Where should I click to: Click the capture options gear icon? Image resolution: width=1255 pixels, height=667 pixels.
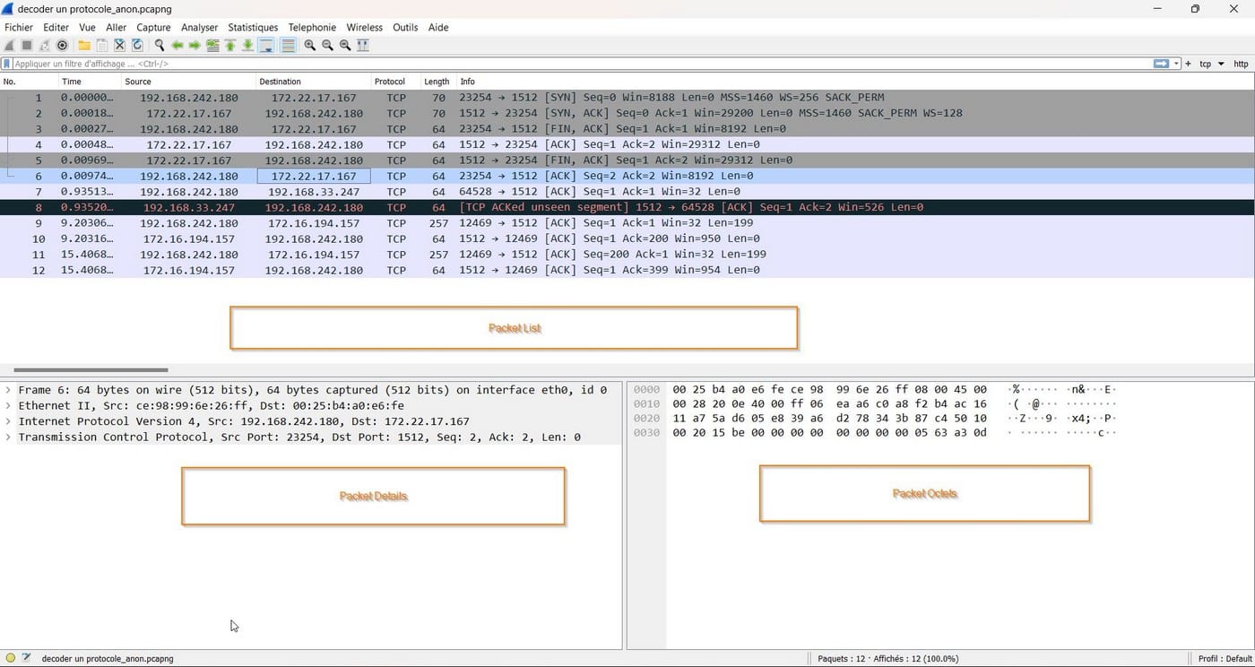[x=62, y=45]
